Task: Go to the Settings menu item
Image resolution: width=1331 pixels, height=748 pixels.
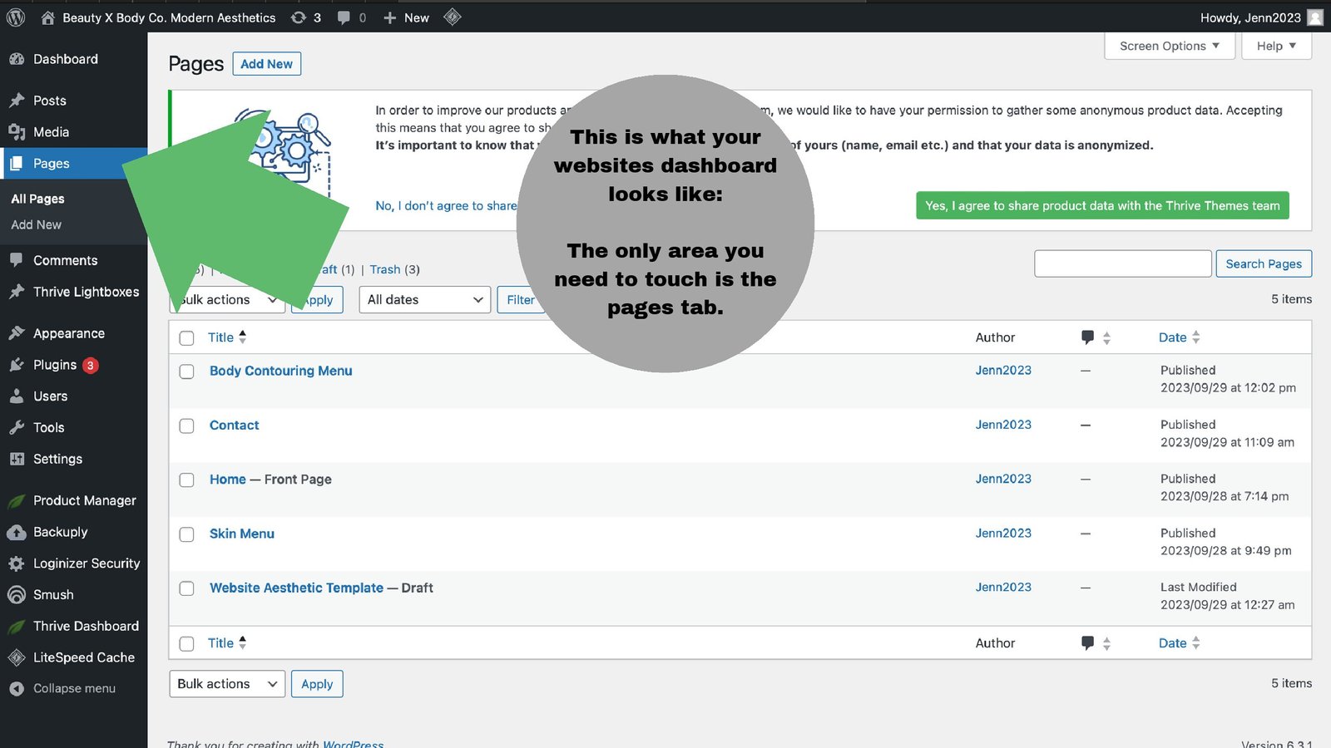Action: pyautogui.click(x=57, y=459)
